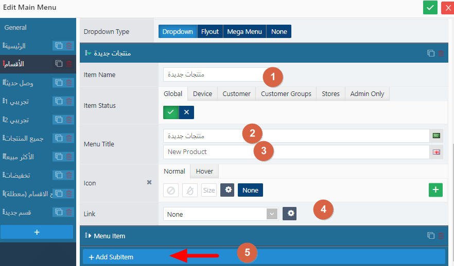Duplicate the قسم جديد sidebar item
This screenshot has width=454, height=266.
[59, 212]
